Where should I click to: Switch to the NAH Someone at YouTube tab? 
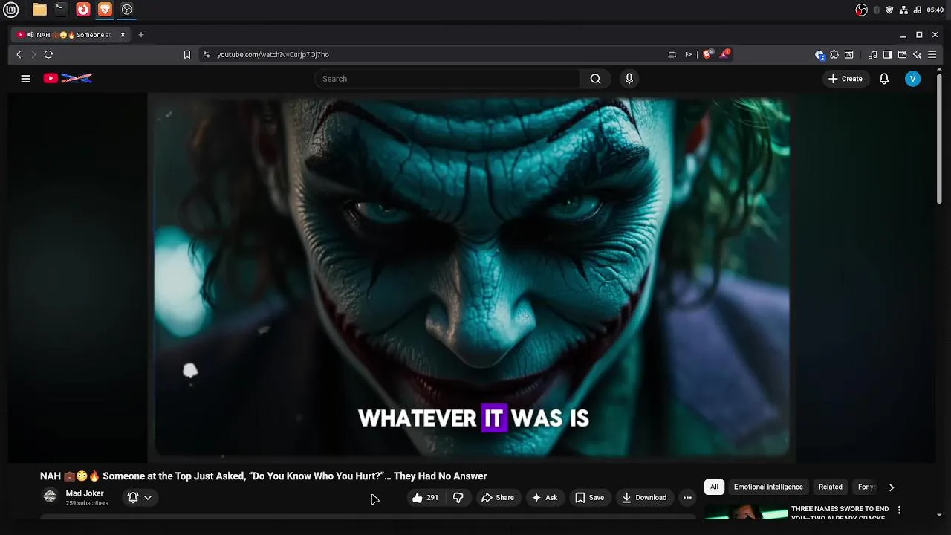[71, 35]
